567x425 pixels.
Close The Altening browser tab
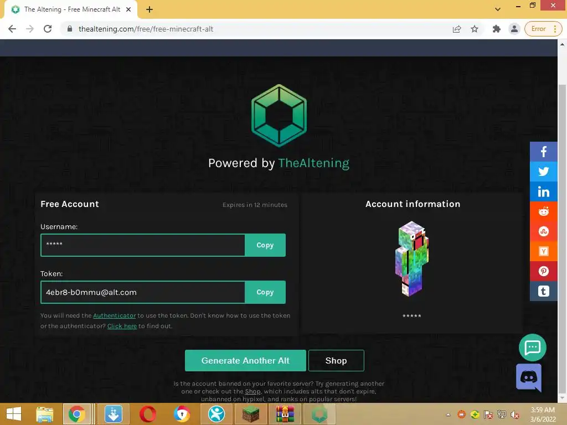click(128, 9)
